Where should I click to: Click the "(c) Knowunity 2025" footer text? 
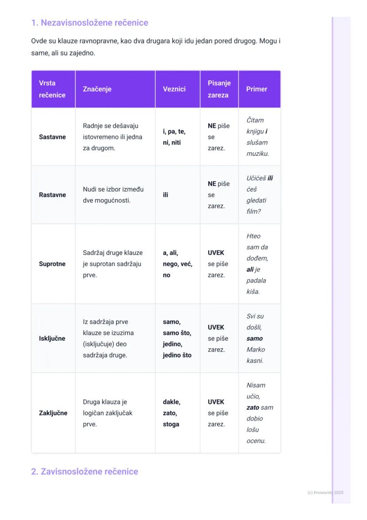pyautogui.click(x=325, y=492)
